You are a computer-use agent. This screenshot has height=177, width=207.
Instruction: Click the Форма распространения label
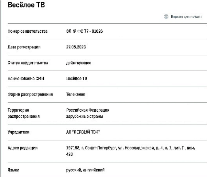tap(30, 94)
